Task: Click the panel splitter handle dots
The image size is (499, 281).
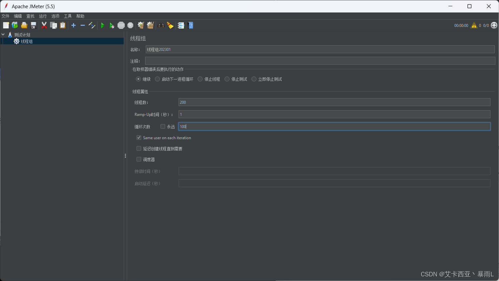Action: click(x=125, y=156)
